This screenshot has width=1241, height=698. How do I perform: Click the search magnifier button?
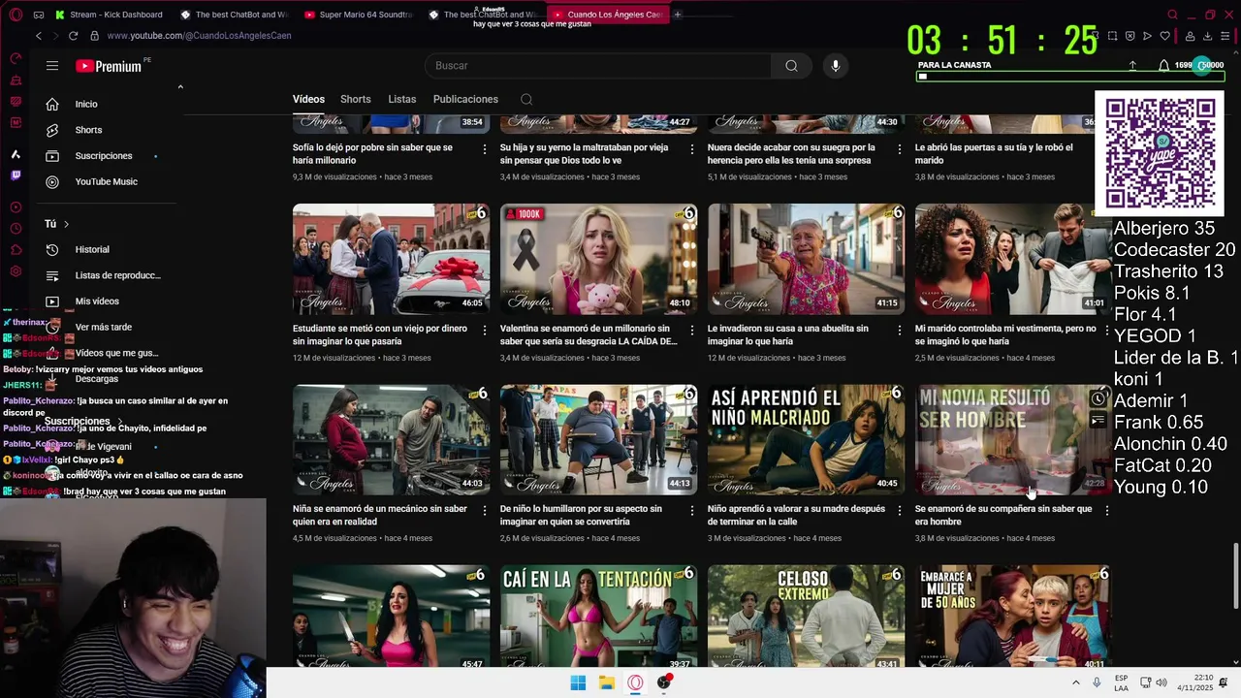[791, 66]
